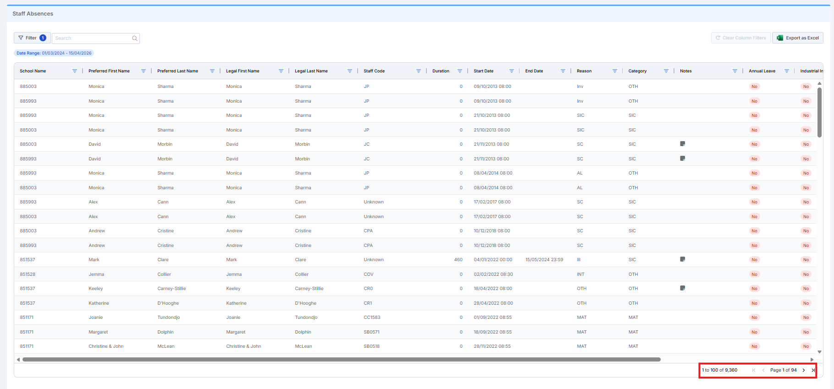Screen dimensions: 834x389
Task: Click Annual Leave No badge on Joanie row
Action: 754,318
